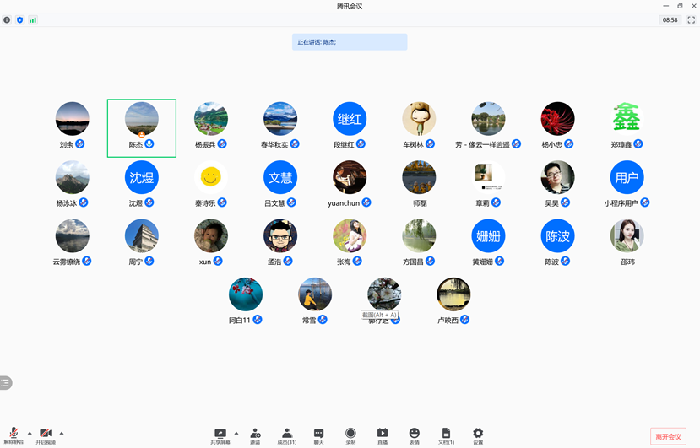
Task: Click the 直播 live stream icon
Action: [x=383, y=435]
